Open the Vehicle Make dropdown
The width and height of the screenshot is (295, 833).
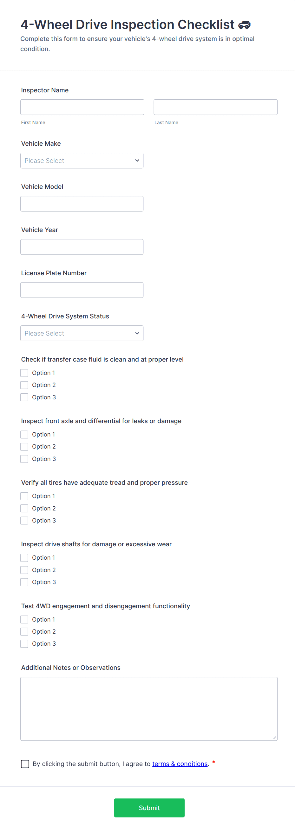pos(82,161)
